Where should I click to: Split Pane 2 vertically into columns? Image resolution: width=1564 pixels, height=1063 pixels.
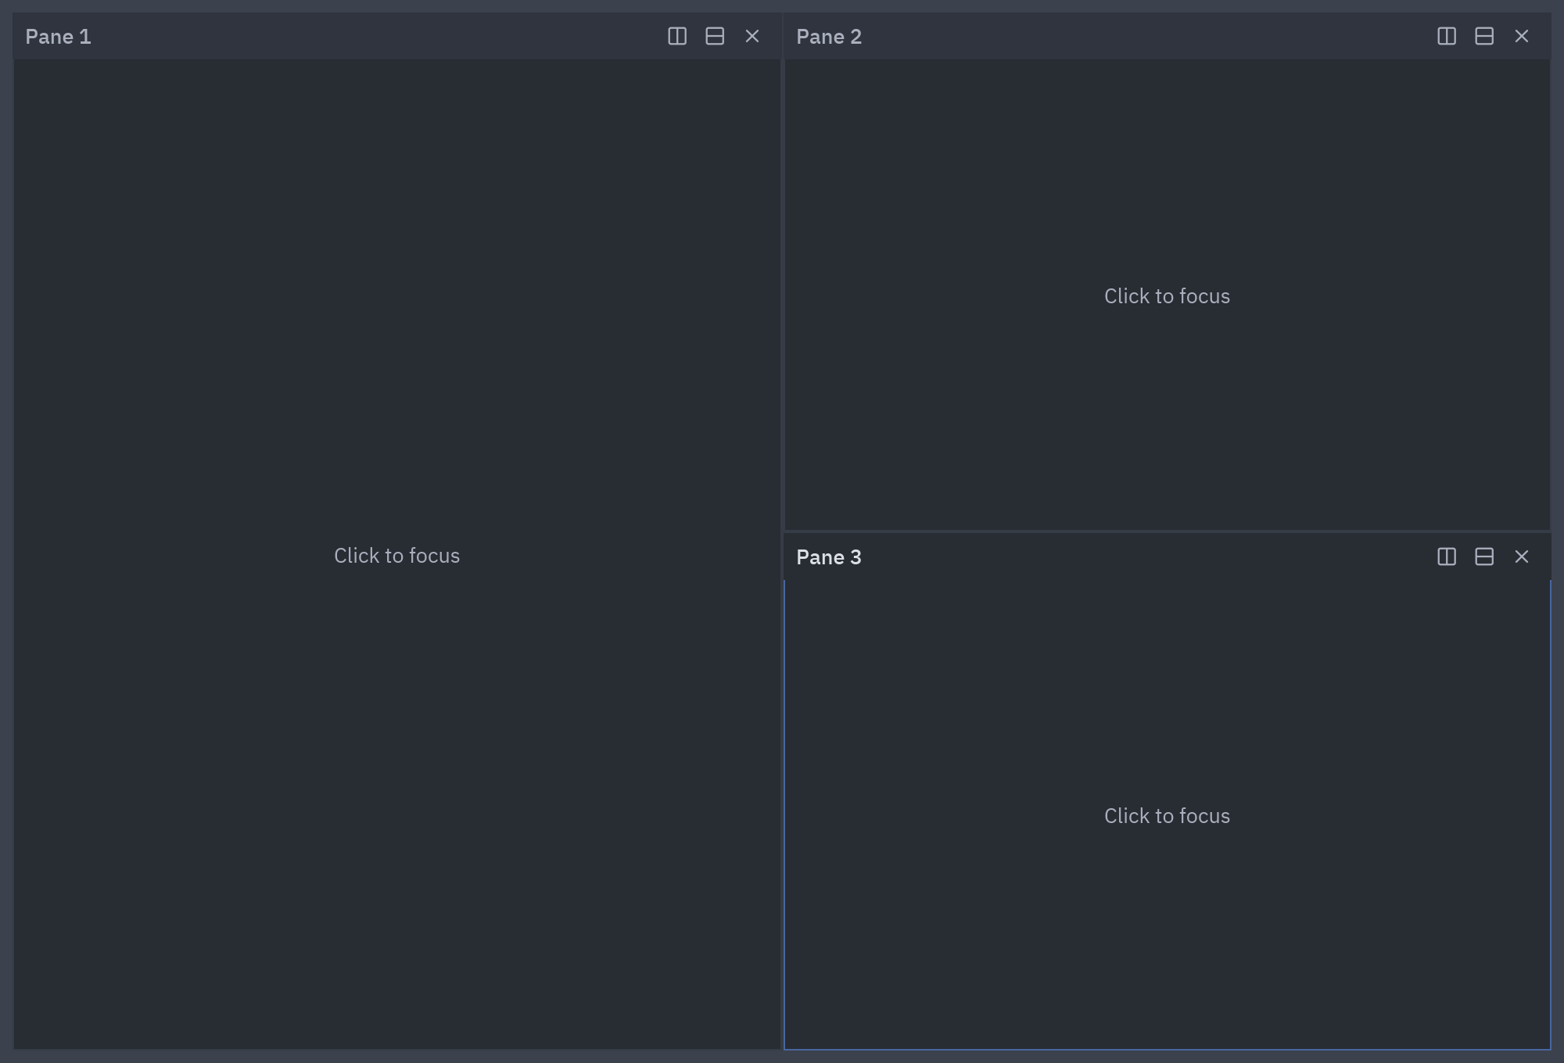coord(1447,37)
